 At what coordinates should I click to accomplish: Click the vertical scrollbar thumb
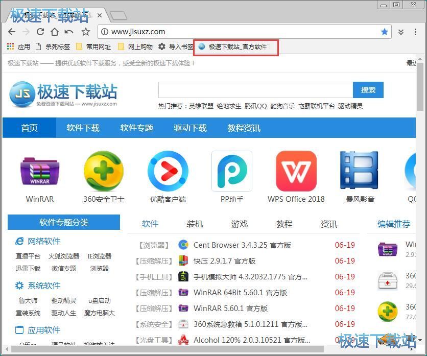pos(420,87)
